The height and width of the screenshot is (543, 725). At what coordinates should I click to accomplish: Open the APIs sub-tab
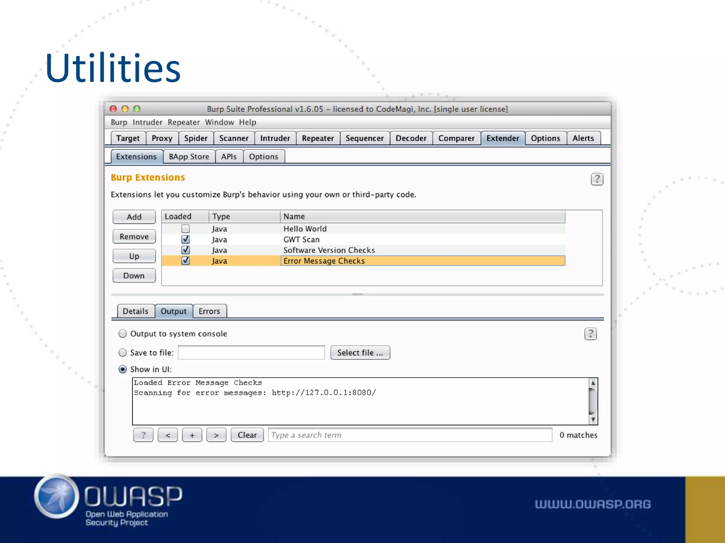229,157
